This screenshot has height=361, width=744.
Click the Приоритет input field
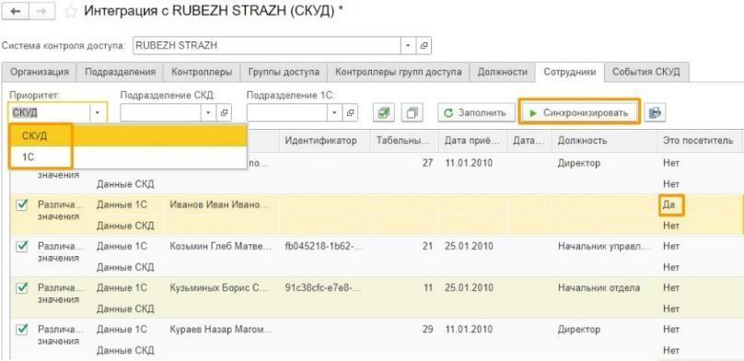tap(50, 113)
